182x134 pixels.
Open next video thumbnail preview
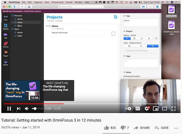click(x=22, y=91)
